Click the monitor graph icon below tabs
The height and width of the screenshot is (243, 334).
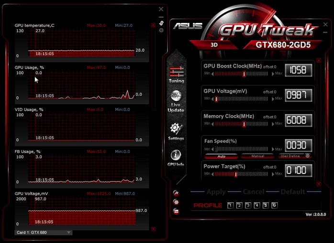tap(176, 211)
